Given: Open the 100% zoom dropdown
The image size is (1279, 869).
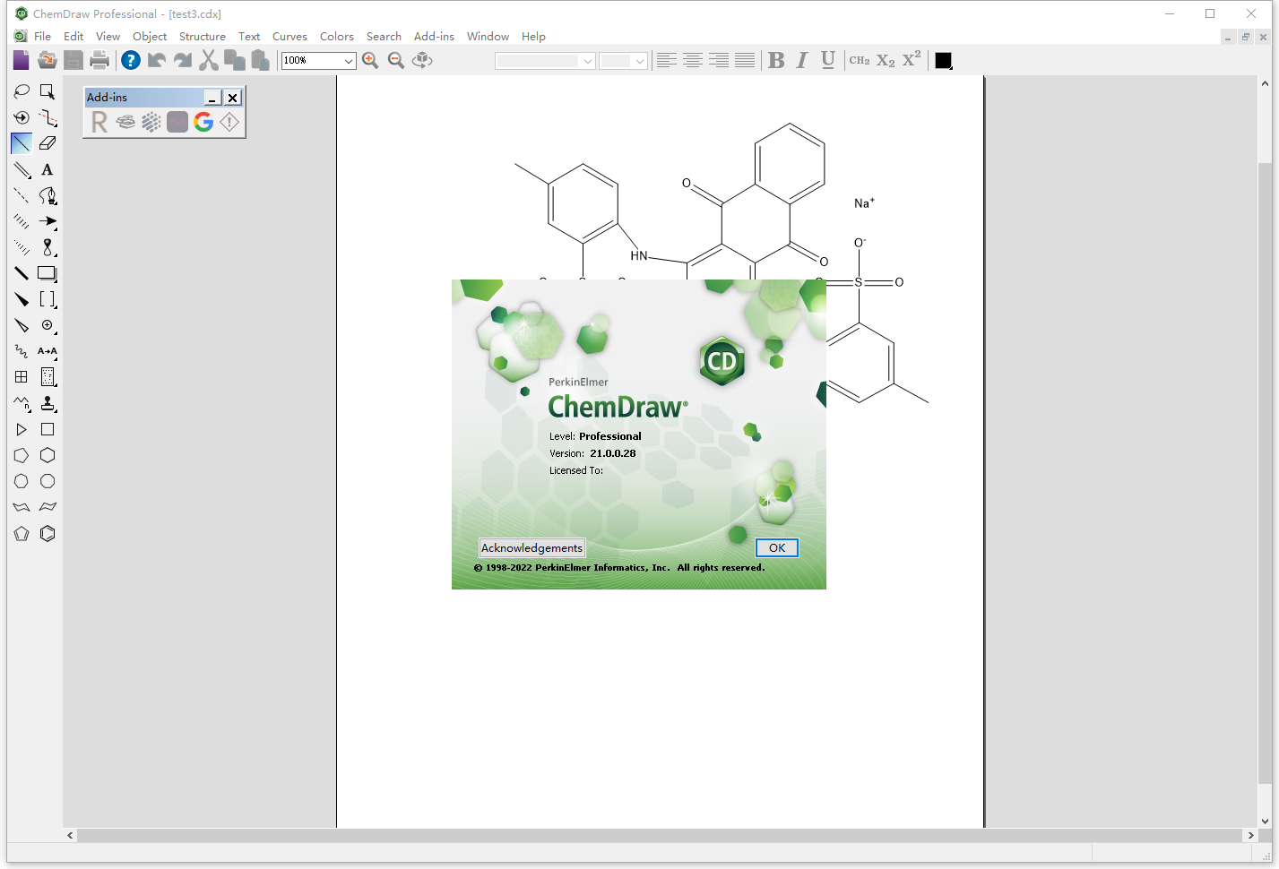Looking at the screenshot, I should 349,61.
